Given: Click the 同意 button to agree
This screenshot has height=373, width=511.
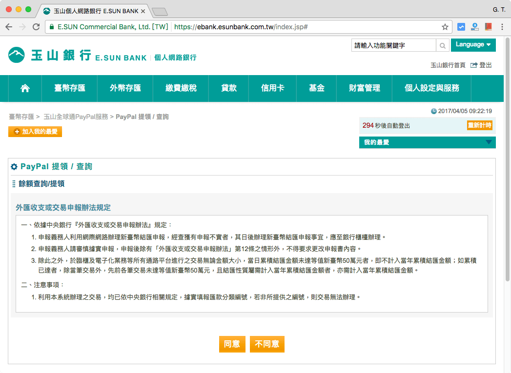Looking at the screenshot, I should (x=232, y=344).
